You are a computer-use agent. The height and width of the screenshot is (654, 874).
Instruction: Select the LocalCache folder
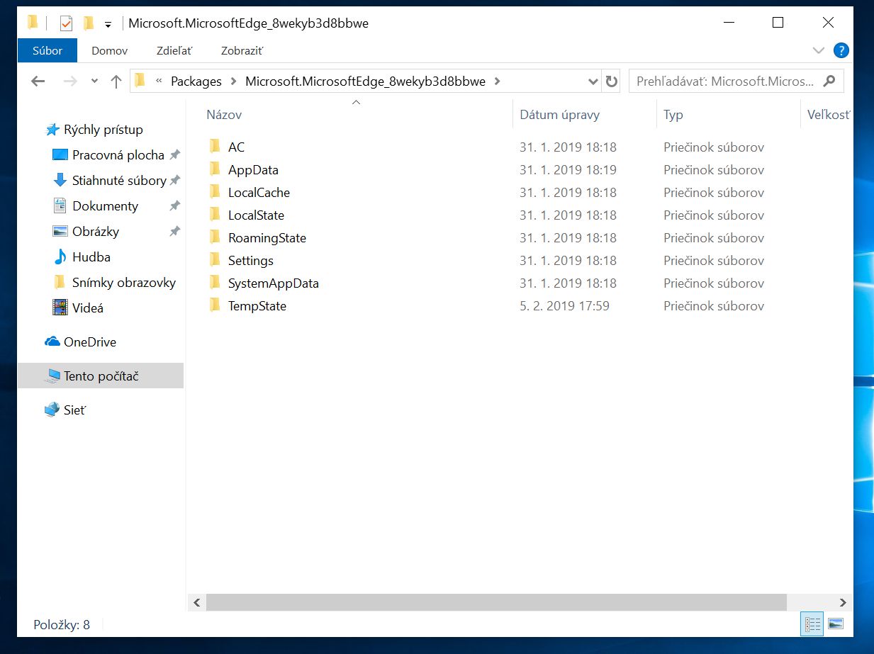pyautogui.click(x=259, y=193)
